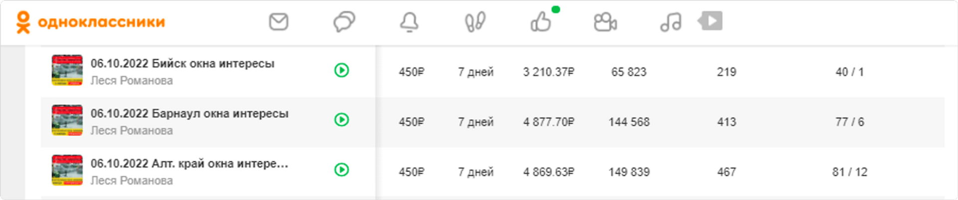This screenshot has width=958, height=200.
Task: Click '7 дней' duration in Барнаул row
Action: 476,122
